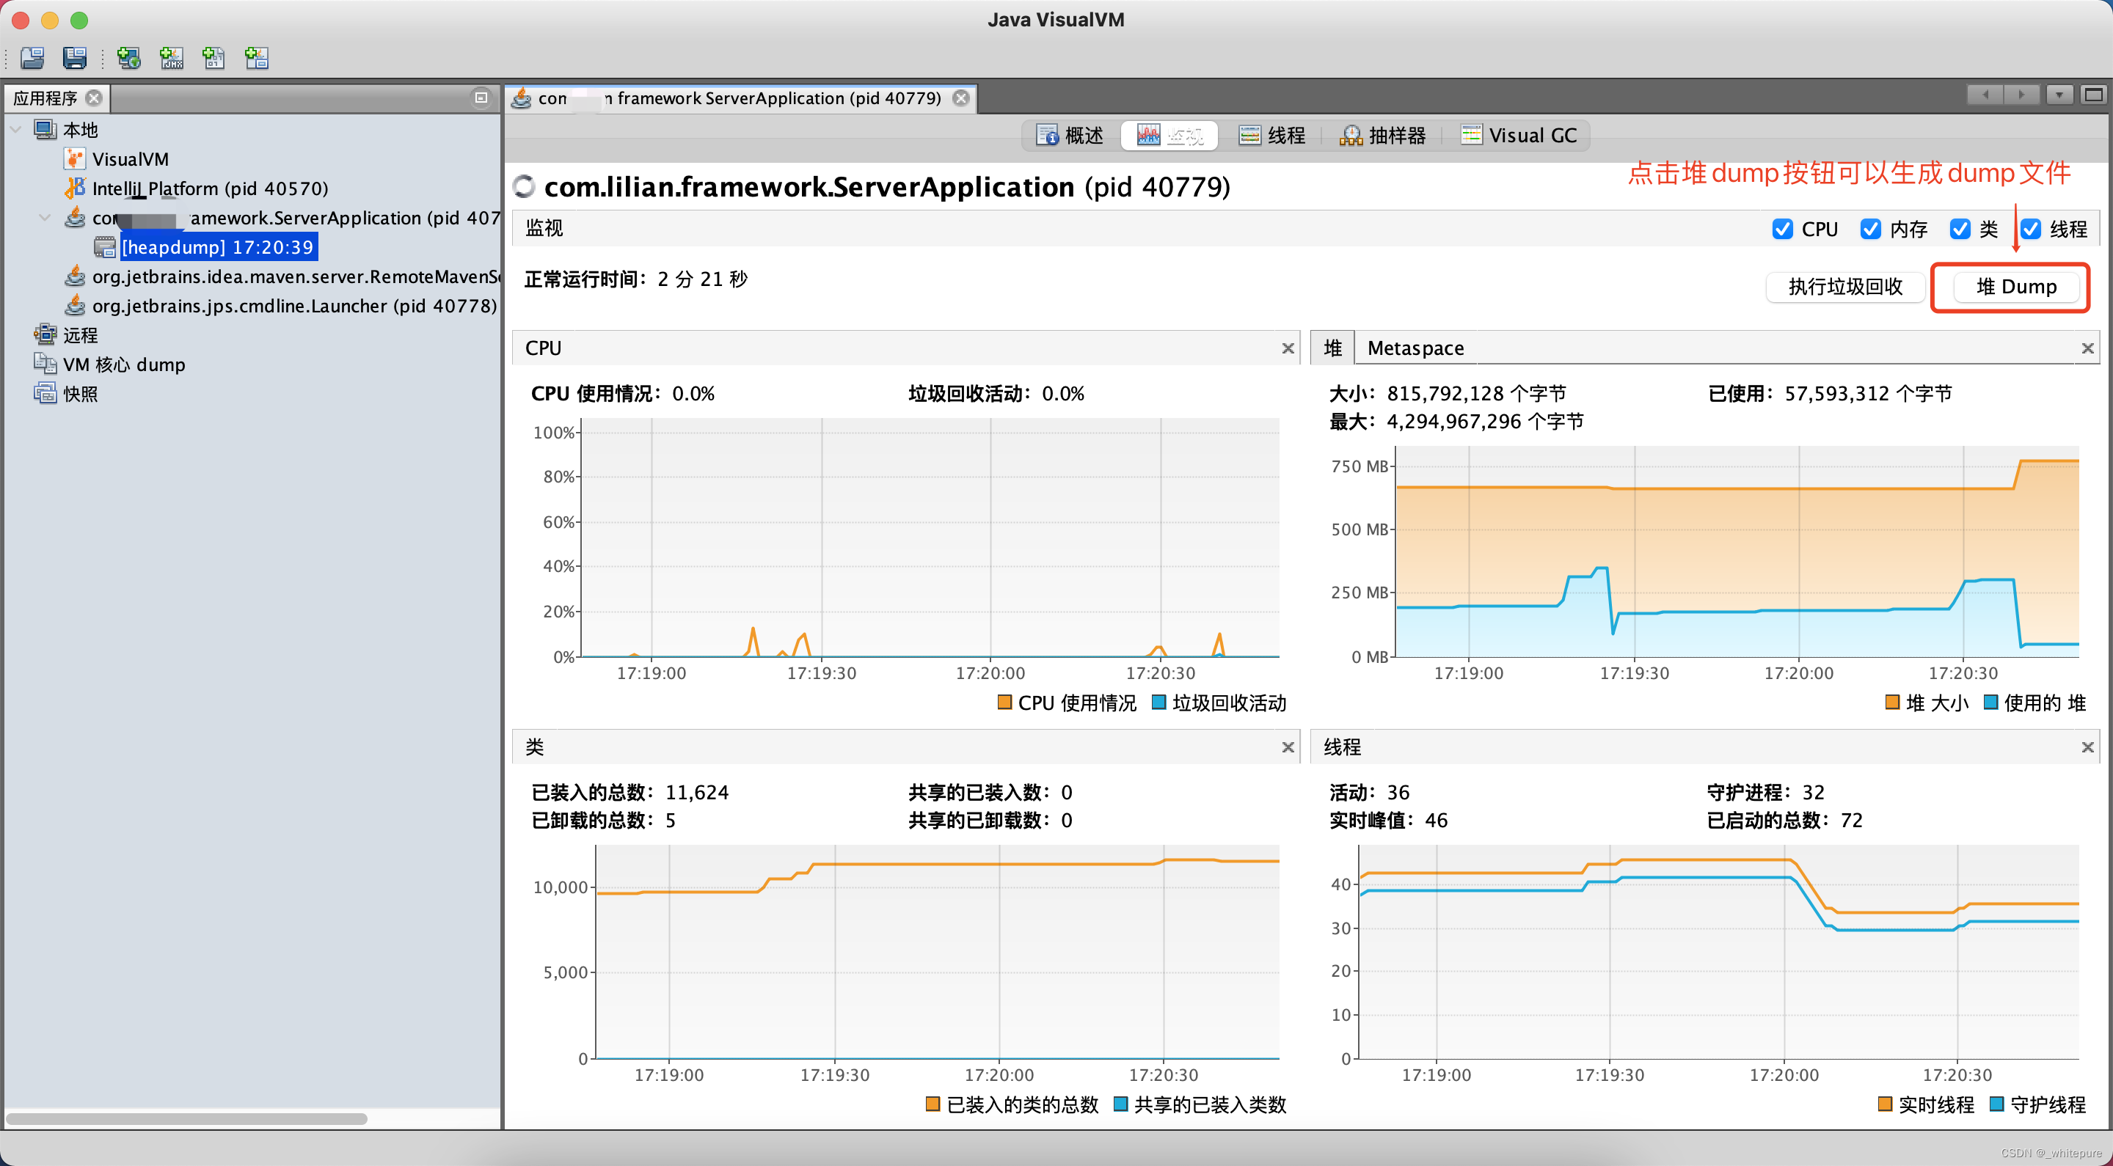Switch to the Metaspace memory tab

click(x=1416, y=348)
